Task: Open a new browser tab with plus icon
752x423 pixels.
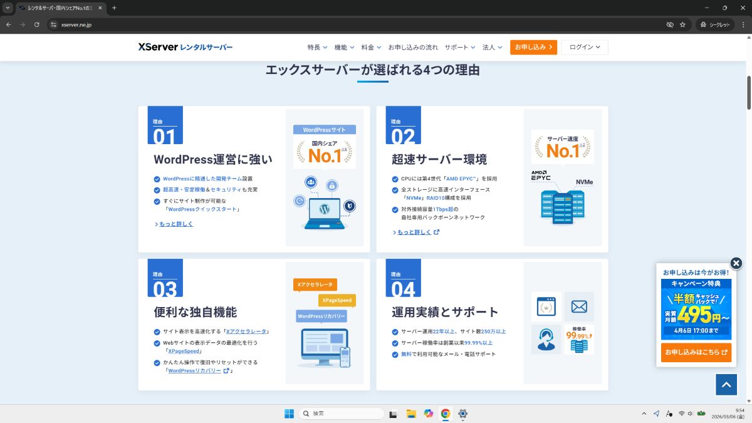Action: 114,8
